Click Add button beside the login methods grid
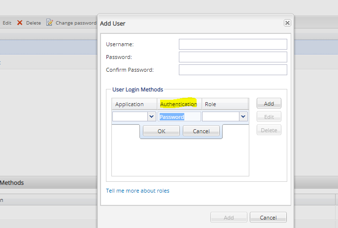 pyautogui.click(x=269, y=104)
